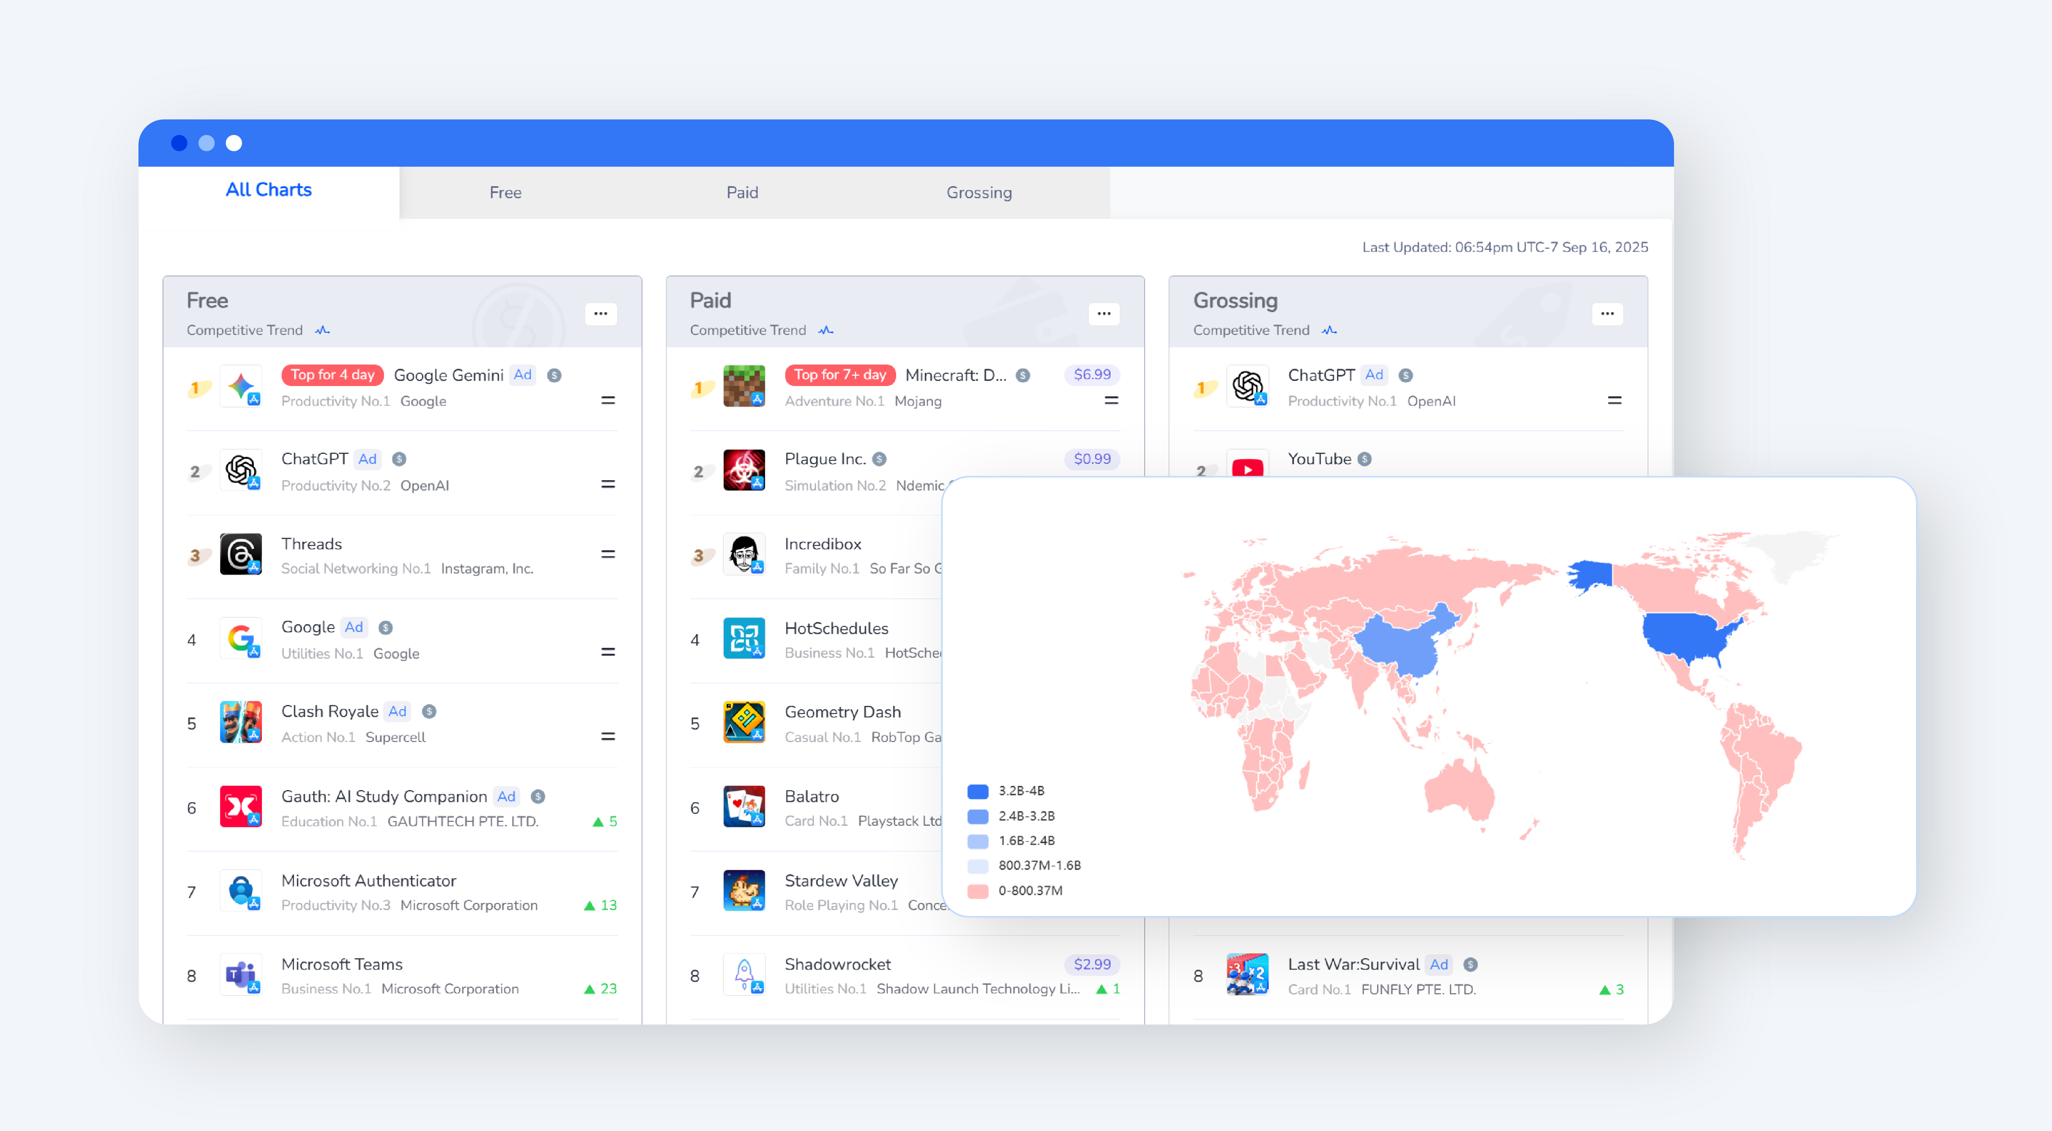Screen dimensions: 2052x1131
Task: Expand the Paid chart three-dot menu
Action: tap(1103, 314)
